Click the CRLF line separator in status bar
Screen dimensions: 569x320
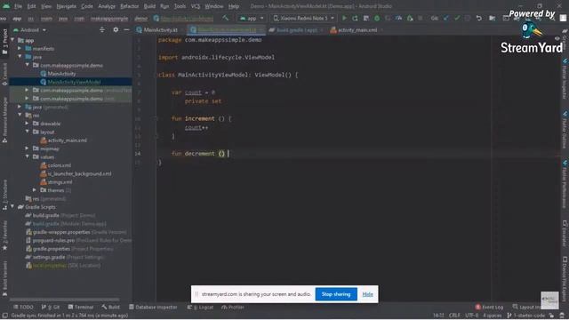[454, 316]
